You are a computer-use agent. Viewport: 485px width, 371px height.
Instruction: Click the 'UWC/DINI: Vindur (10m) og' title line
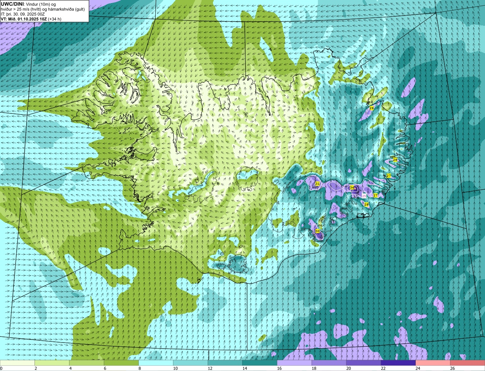[28, 4]
